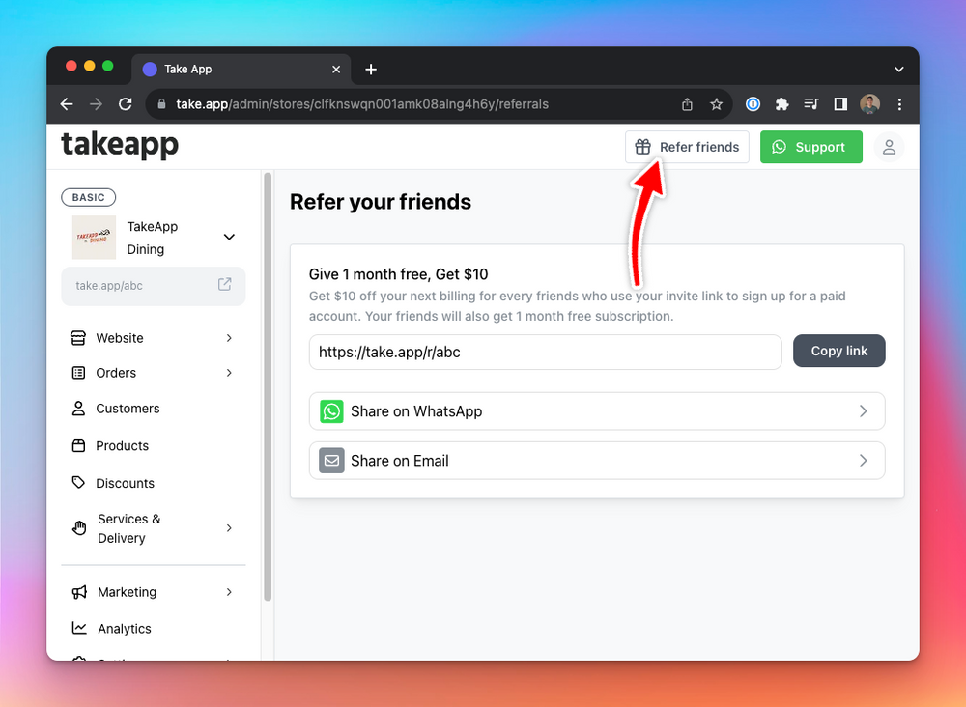966x707 pixels.
Task: Click the WhatsApp icon in the Support button
Action: pos(779,147)
